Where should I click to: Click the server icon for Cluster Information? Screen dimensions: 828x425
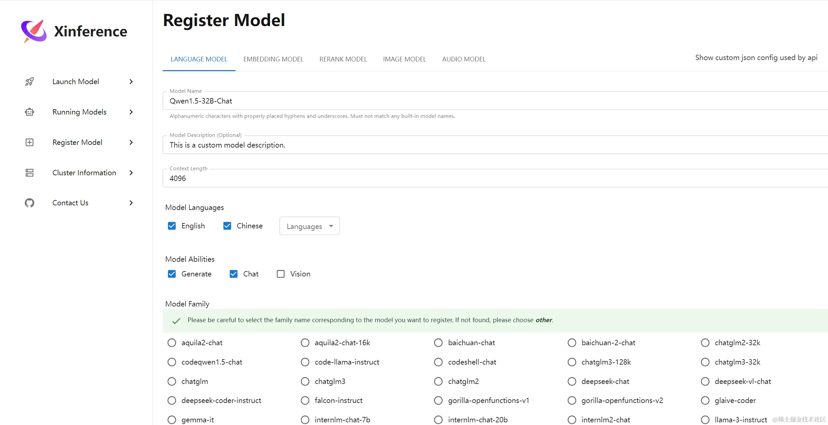[29, 173]
